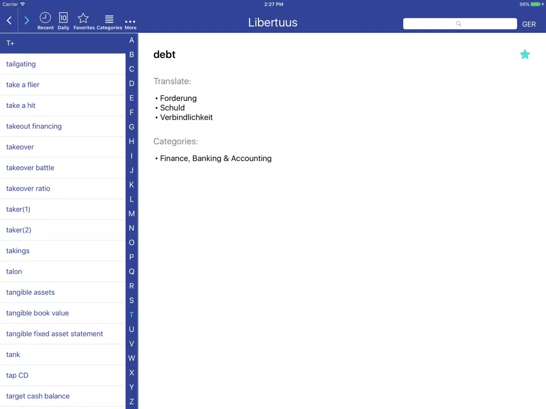The width and height of the screenshot is (546, 409).
Task: Open the Daily words view
Action: click(x=63, y=21)
